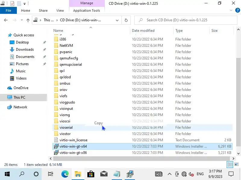Click the search box for CD Drive

(x=186, y=20)
